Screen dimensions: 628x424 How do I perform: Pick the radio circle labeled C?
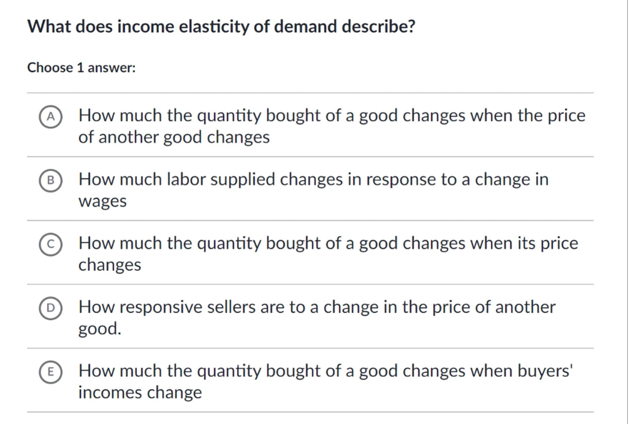(x=51, y=244)
